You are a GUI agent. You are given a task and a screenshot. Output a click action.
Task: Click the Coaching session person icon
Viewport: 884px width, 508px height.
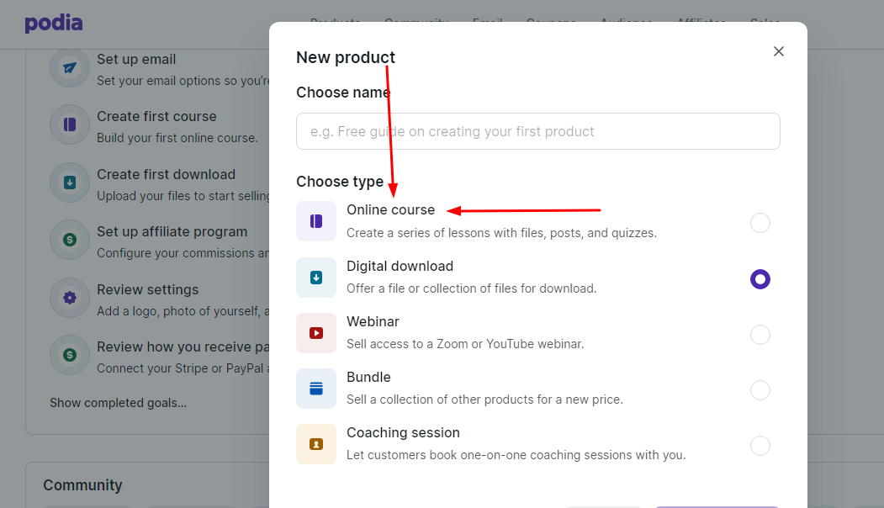316,443
